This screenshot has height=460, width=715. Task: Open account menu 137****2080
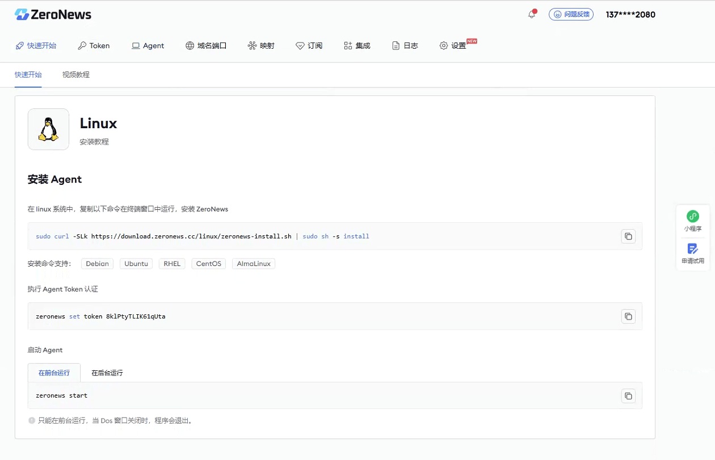[630, 15]
